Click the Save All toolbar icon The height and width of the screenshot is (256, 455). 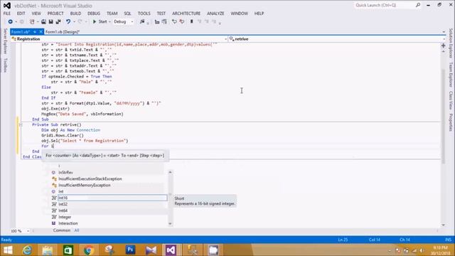pos(58,22)
